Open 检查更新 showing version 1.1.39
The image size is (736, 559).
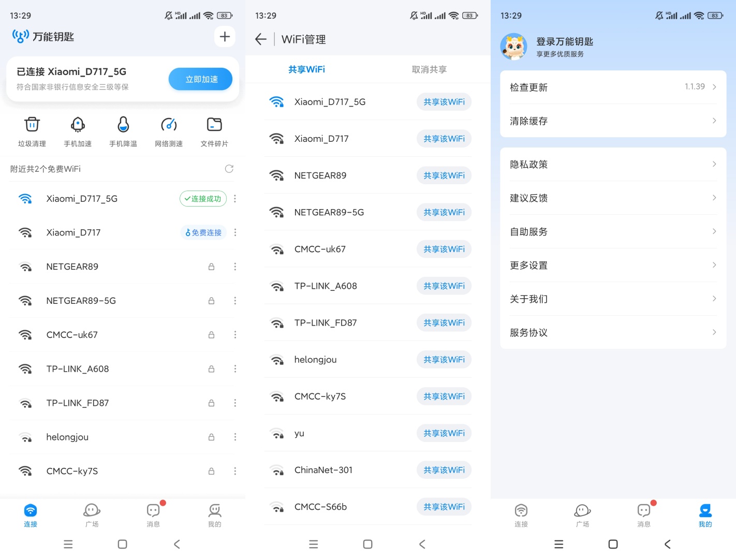613,87
